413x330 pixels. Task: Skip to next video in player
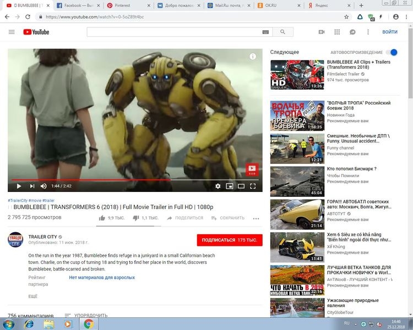click(x=32, y=186)
